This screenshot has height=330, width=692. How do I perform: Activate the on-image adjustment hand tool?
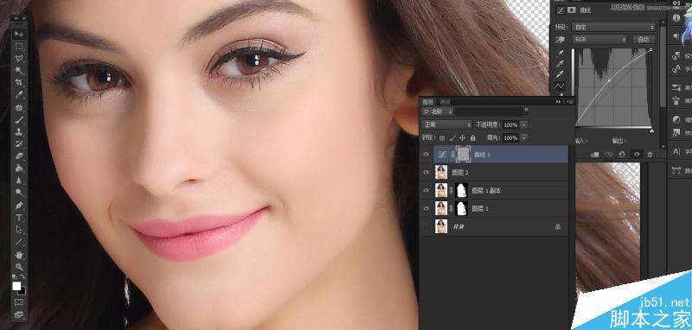[561, 40]
